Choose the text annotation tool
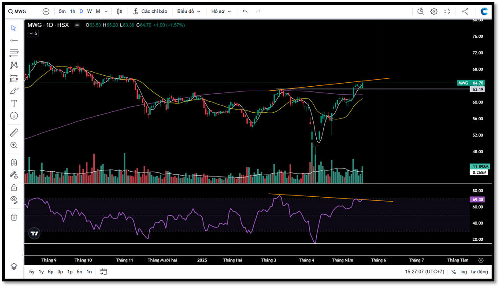The width and height of the screenshot is (500, 287). pyautogui.click(x=14, y=103)
